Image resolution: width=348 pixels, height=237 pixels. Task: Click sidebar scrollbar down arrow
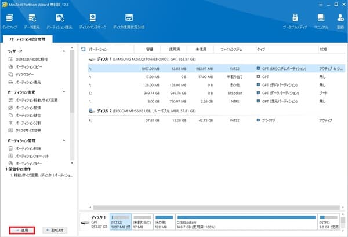point(72,163)
